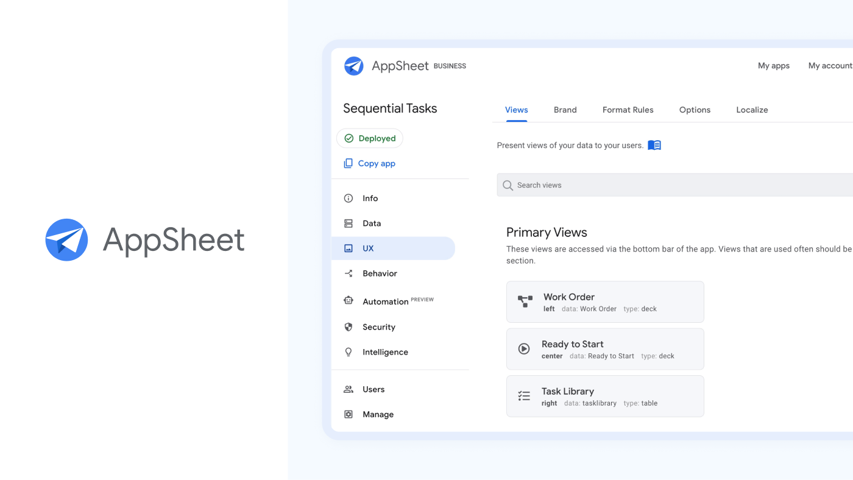Select the UX section in sidebar

point(394,249)
